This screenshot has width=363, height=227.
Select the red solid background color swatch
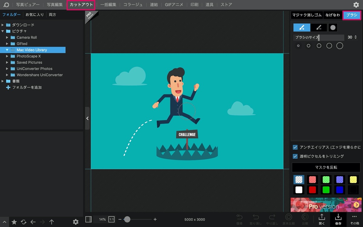312,190
